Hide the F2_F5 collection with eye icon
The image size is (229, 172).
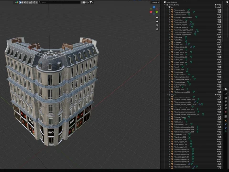(x=218, y=95)
